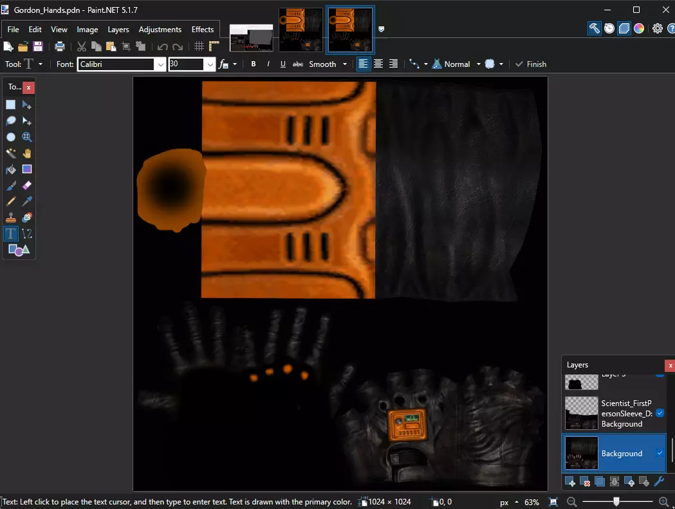The height and width of the screenshot is (509, 675).
Task: Select the Magic Wand tool
Action: point(11,153)
